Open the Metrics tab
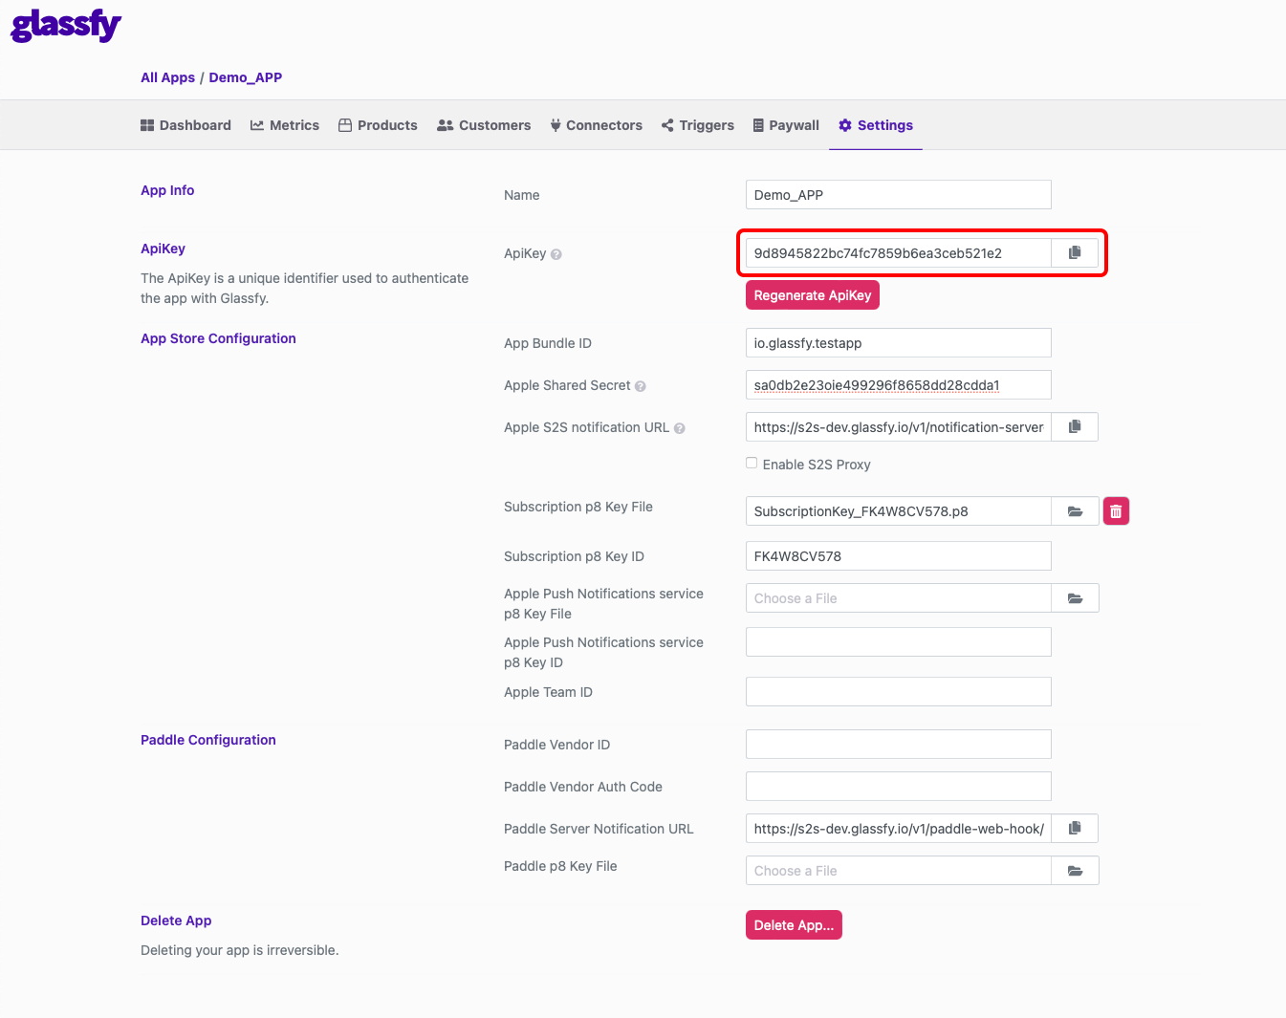 pyautogui.click(x=285, y=125)
